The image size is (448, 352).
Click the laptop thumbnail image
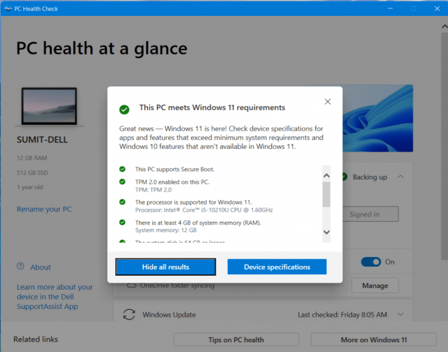coord(49,106)
